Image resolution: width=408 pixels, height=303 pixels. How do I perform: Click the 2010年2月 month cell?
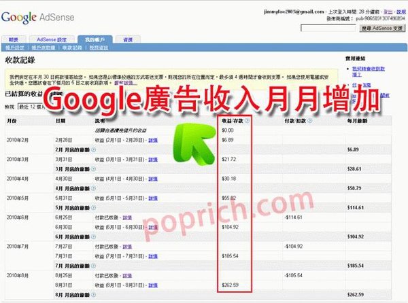18,140
